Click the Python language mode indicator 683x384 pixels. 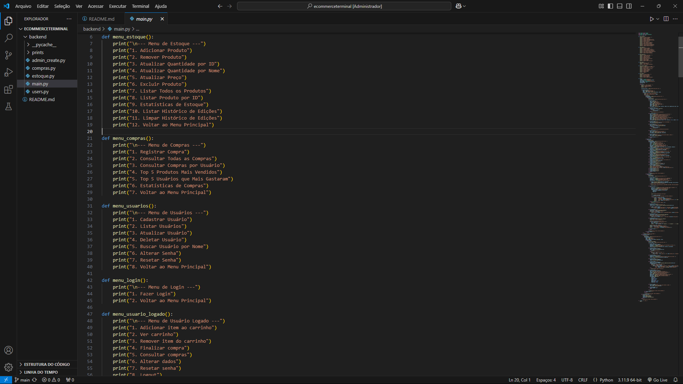606,380
